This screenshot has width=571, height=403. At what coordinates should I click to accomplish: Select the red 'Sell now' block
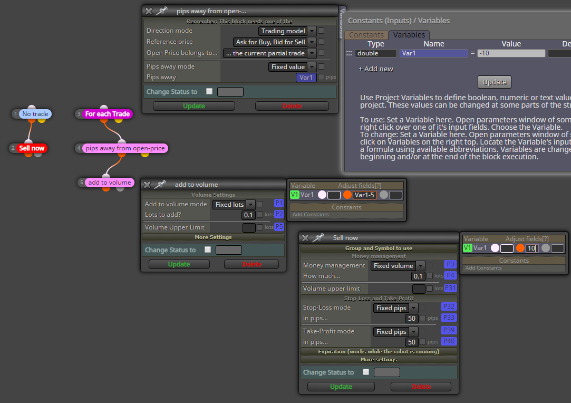tap(31, 148)
